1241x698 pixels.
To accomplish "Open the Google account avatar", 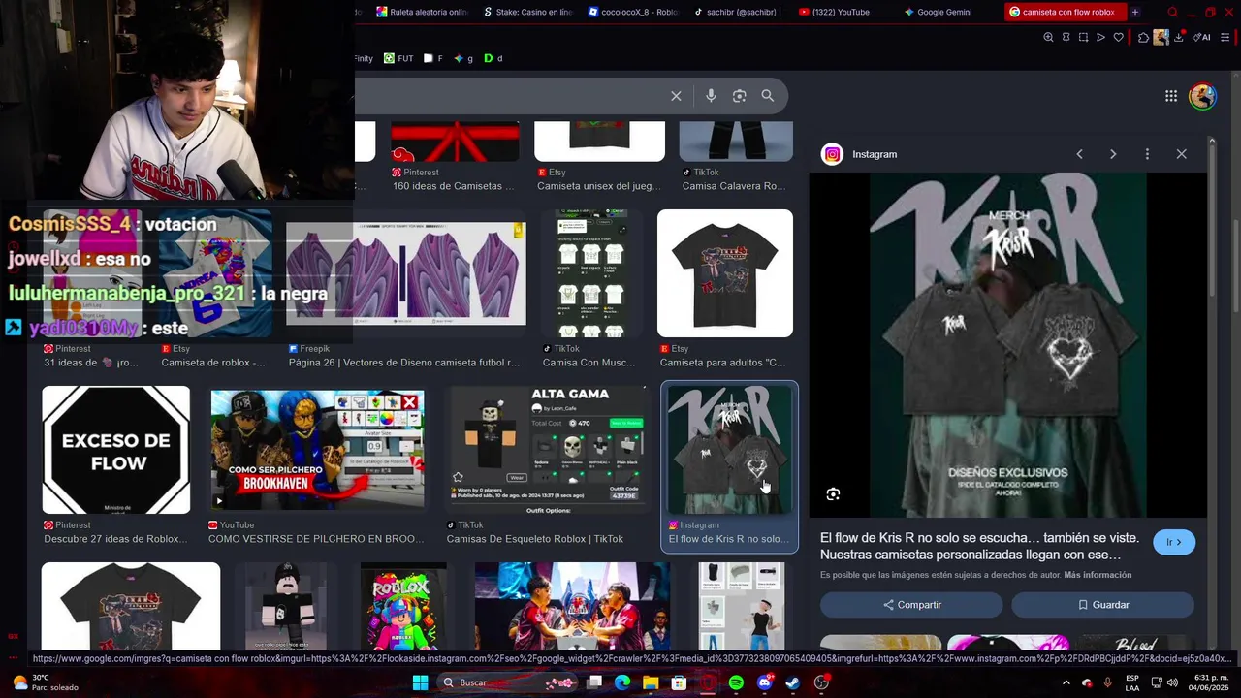I will [1203, 96].
